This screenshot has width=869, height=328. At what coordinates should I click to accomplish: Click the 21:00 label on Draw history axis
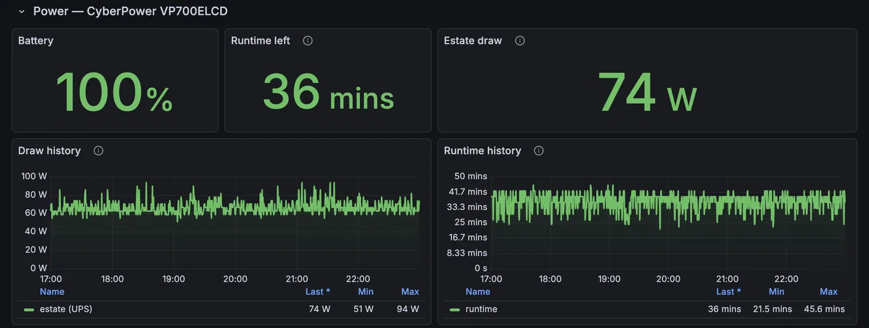[297, 279]
